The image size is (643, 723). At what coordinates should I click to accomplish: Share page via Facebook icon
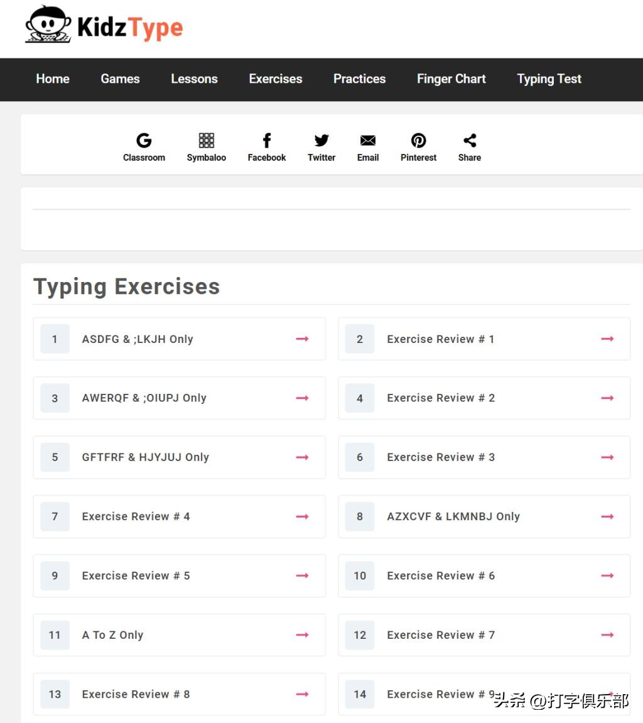click(266, 141)
